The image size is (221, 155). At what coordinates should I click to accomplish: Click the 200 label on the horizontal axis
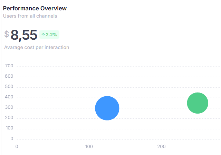click(161, 147)
